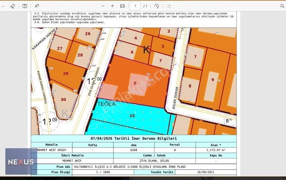Viewport: 286px width, 180px height.
Task: Click the Ada value '8208'
Action: click(134, 150)
